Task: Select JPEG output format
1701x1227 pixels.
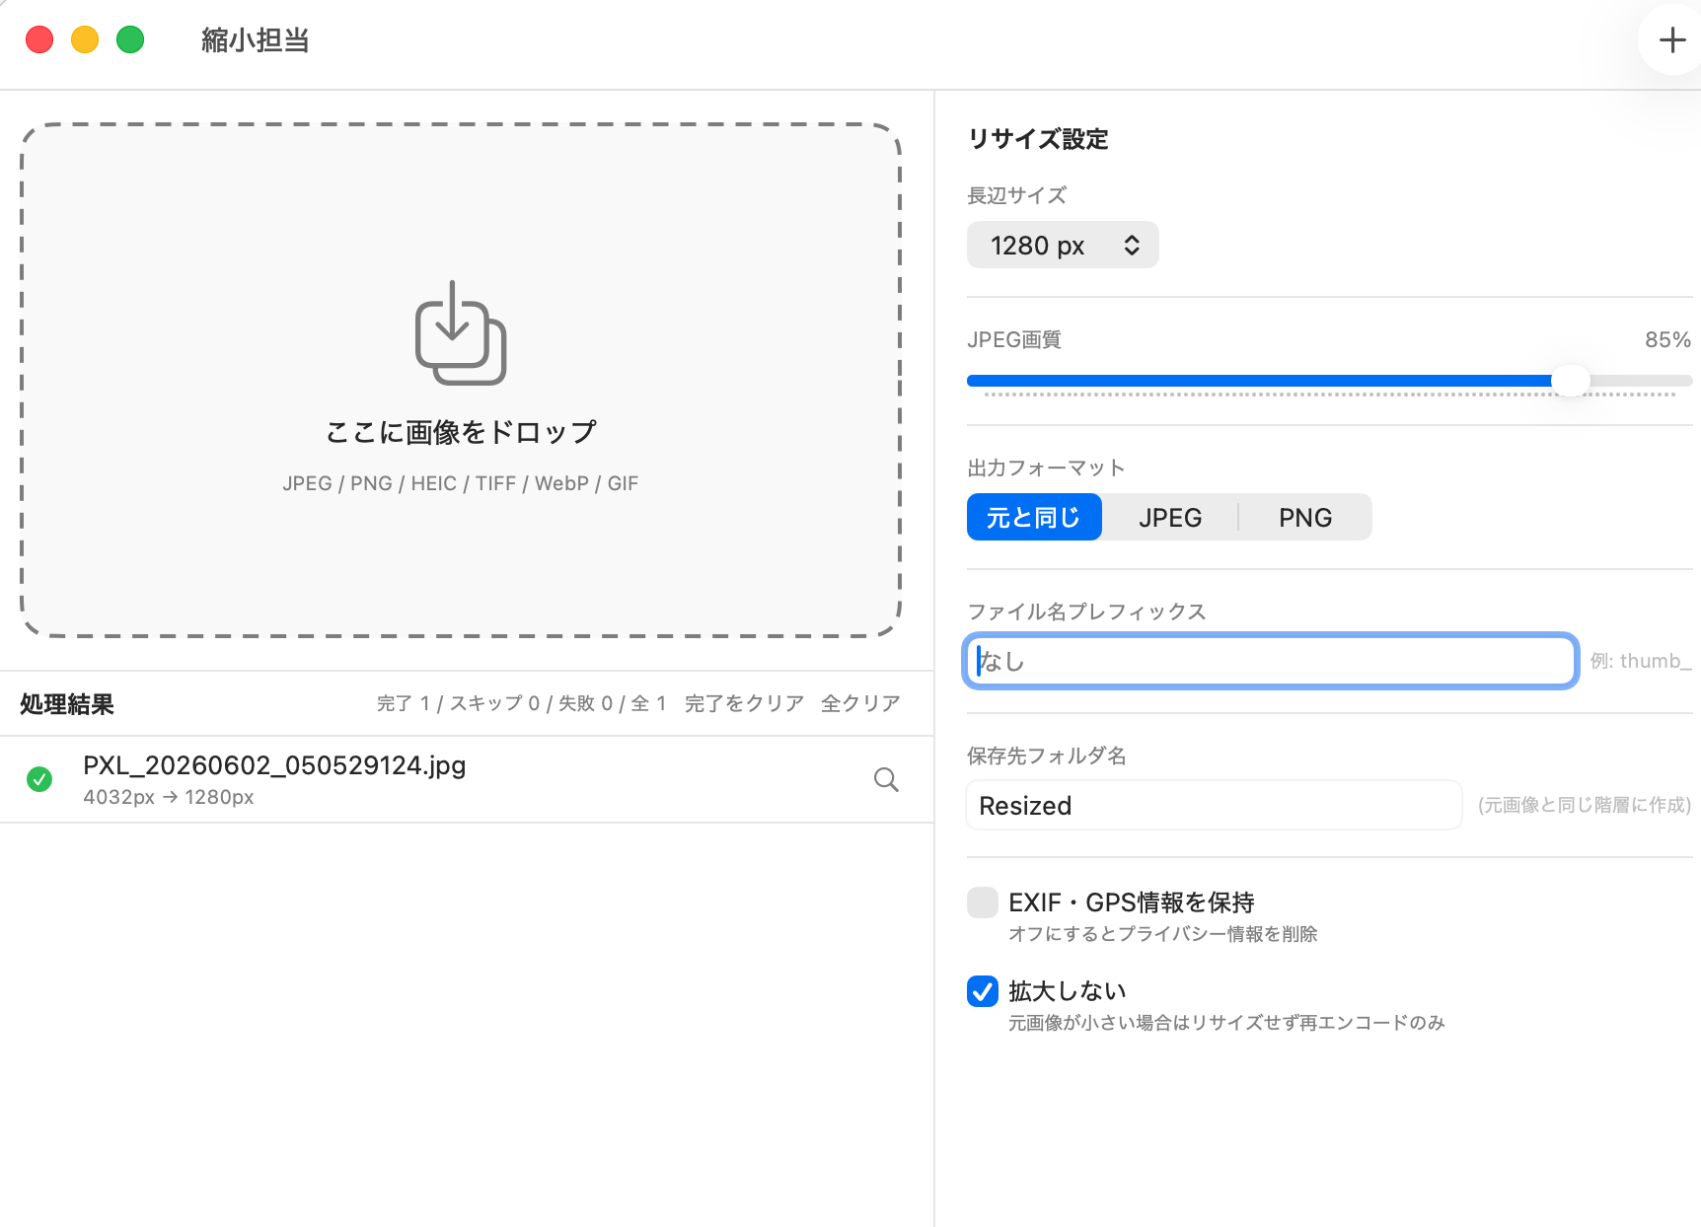Action: 1170,517
